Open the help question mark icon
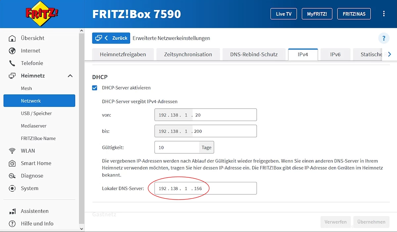This screenshot has height=232, width=397. tap(384, 38)
